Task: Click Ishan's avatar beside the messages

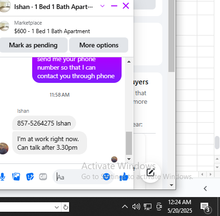Action: (4, 148)
